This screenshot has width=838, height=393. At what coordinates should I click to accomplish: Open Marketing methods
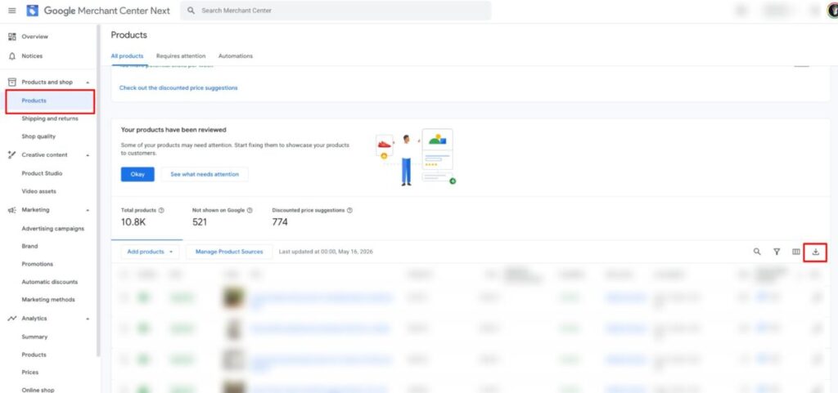pos(48,300)
